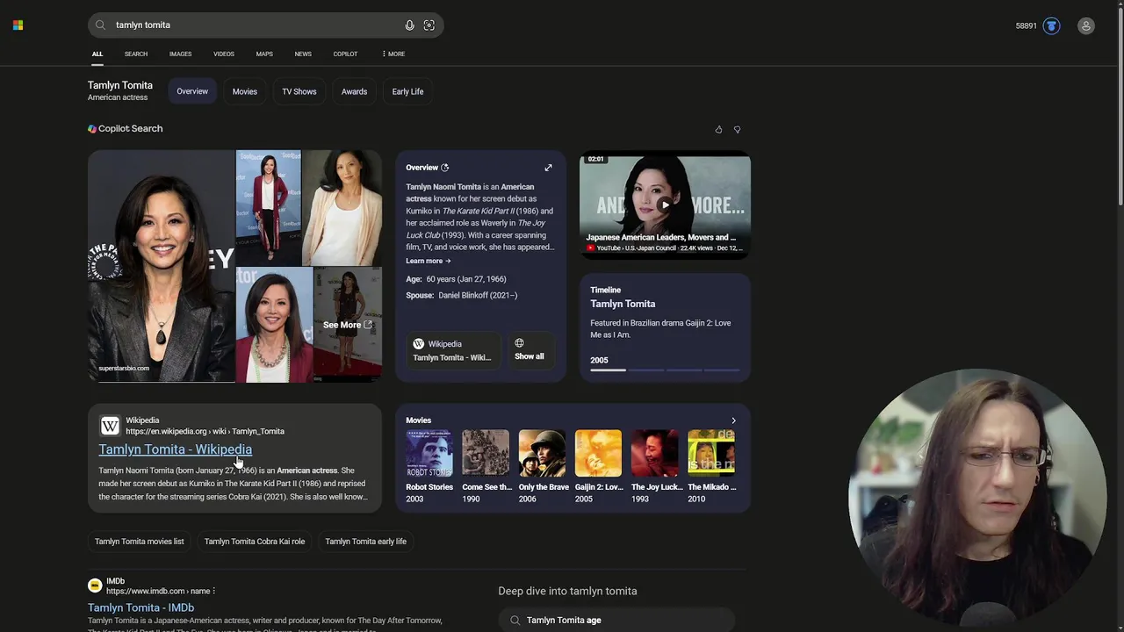The image size is (1124, 632).
Task: Select the TV Shows pill
Action: [299, 91]
